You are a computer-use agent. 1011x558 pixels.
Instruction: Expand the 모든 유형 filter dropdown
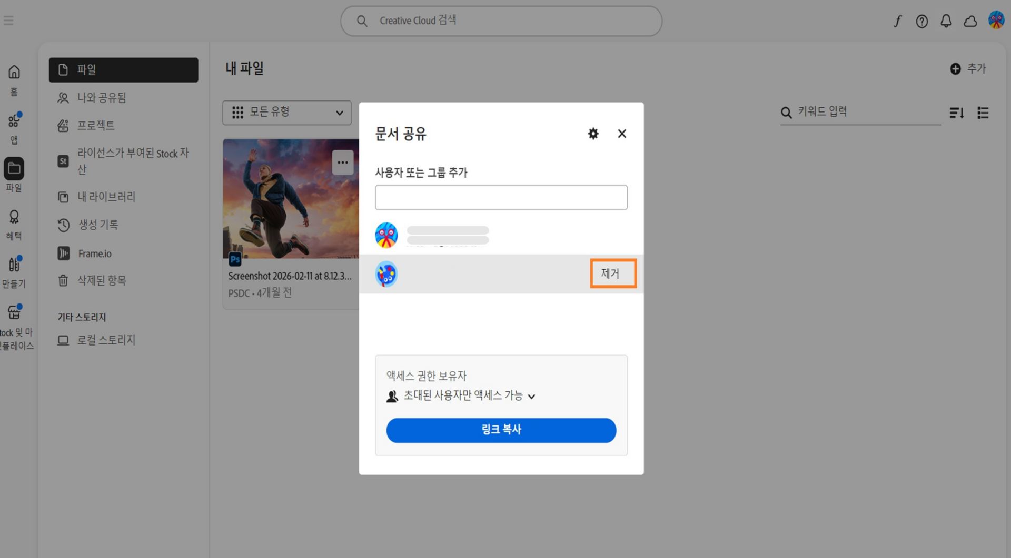[286, 113]
